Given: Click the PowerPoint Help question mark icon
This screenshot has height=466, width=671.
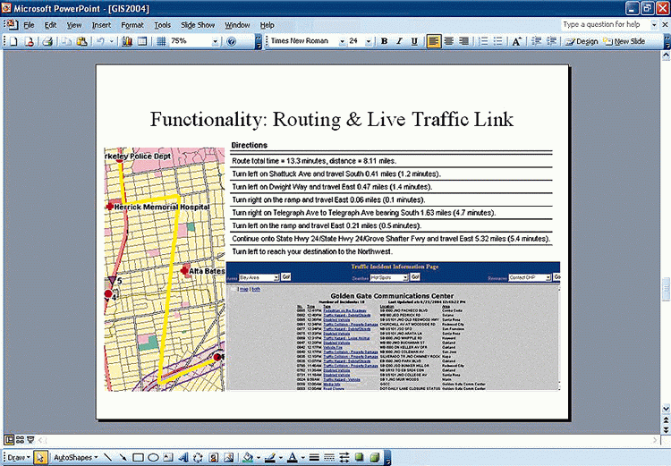Looking at the screenshot, I should 232,41.
